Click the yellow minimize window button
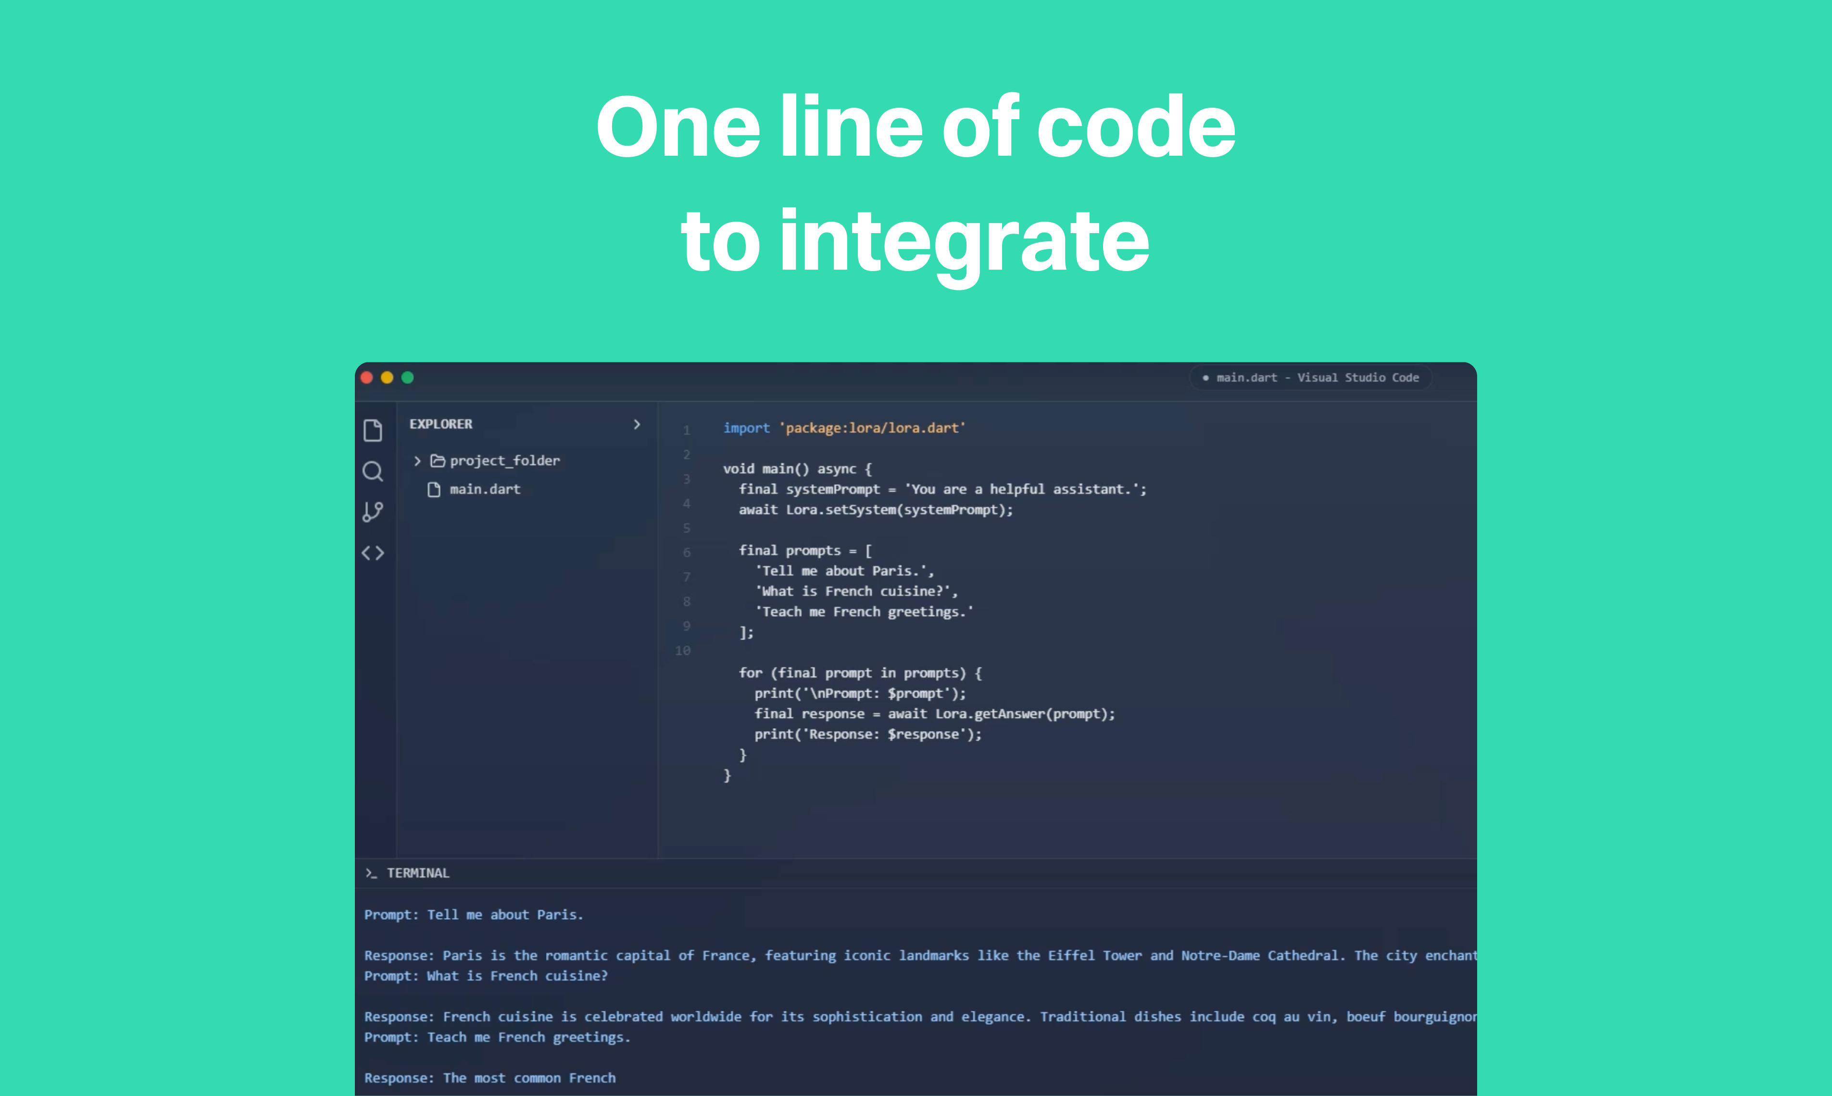1832x1096 pixels. point(387,377)
